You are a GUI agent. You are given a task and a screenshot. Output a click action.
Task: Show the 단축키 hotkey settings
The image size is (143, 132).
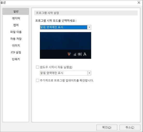click(x=16, y=59)
